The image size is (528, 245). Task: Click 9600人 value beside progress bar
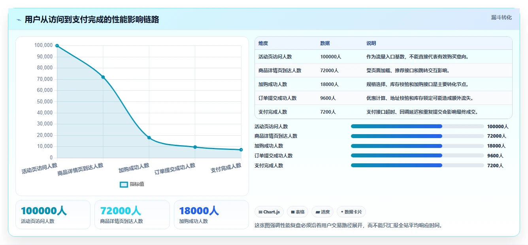click(495, 156)
